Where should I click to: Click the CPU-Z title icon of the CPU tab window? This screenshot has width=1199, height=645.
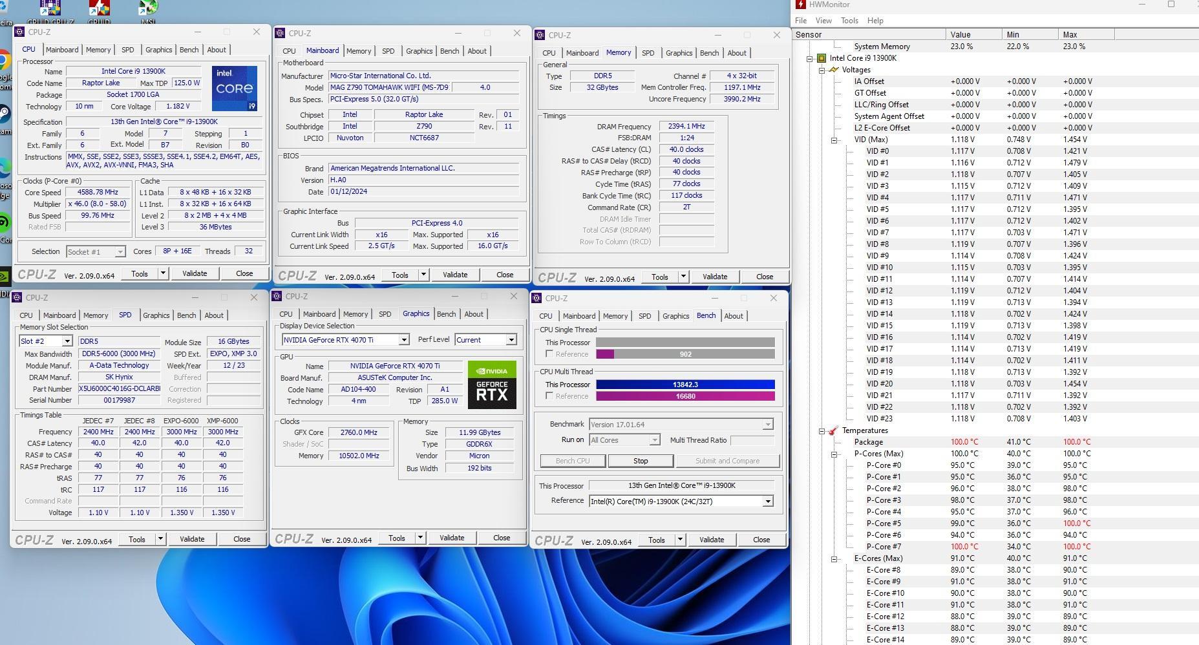pos(19,32)
